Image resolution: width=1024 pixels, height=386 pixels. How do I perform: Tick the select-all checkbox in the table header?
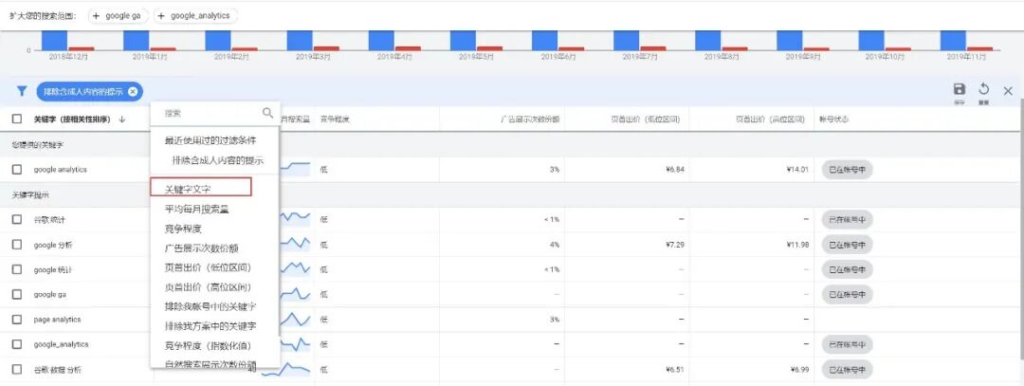coord(17,119)
